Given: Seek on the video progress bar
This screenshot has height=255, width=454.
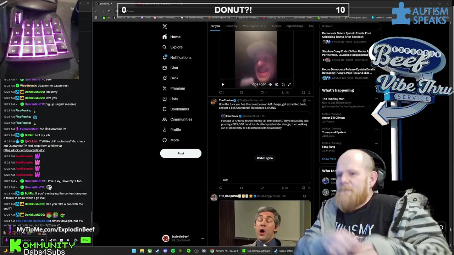Looking at the screenshot, I should 256,79.
